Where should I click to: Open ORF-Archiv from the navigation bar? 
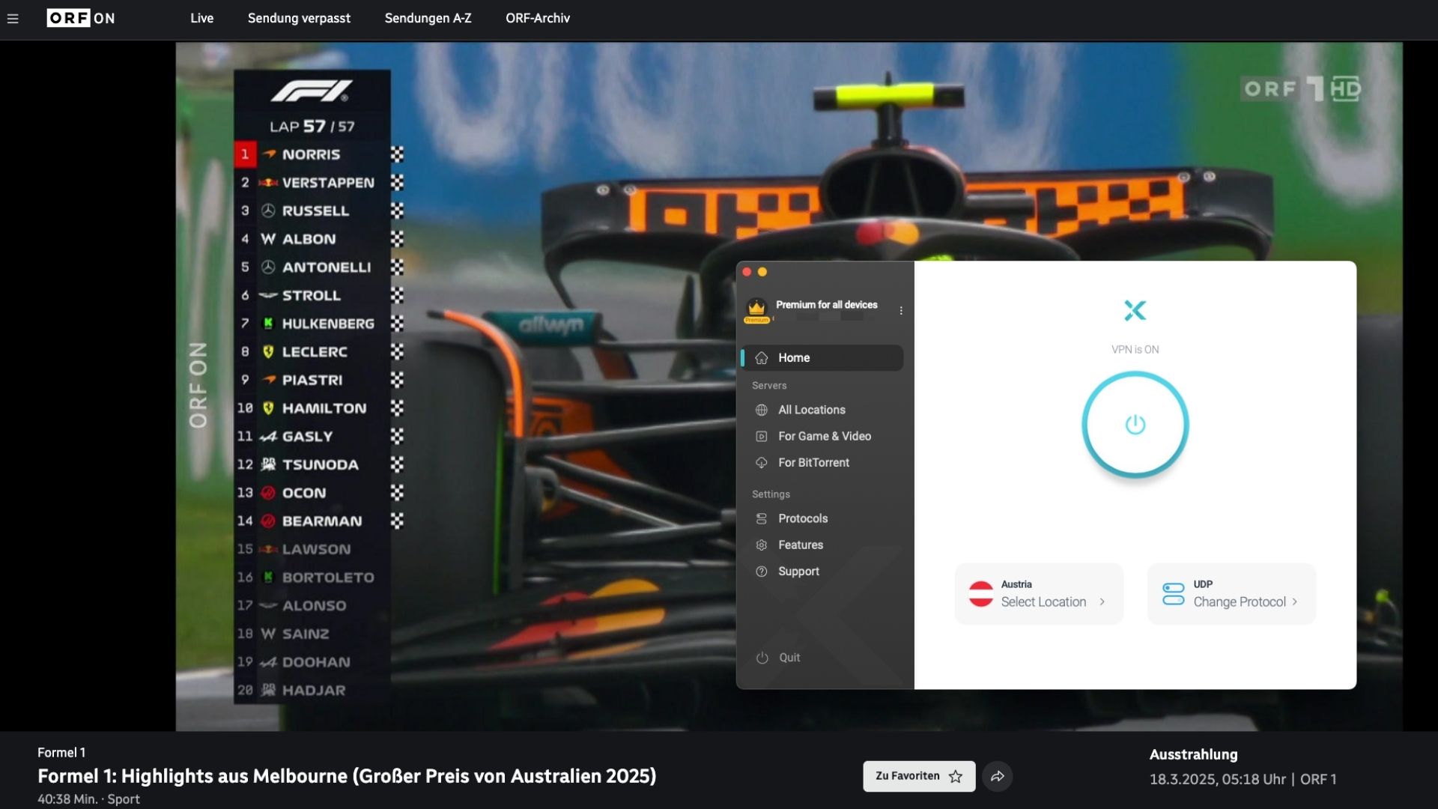pos(538,18)
